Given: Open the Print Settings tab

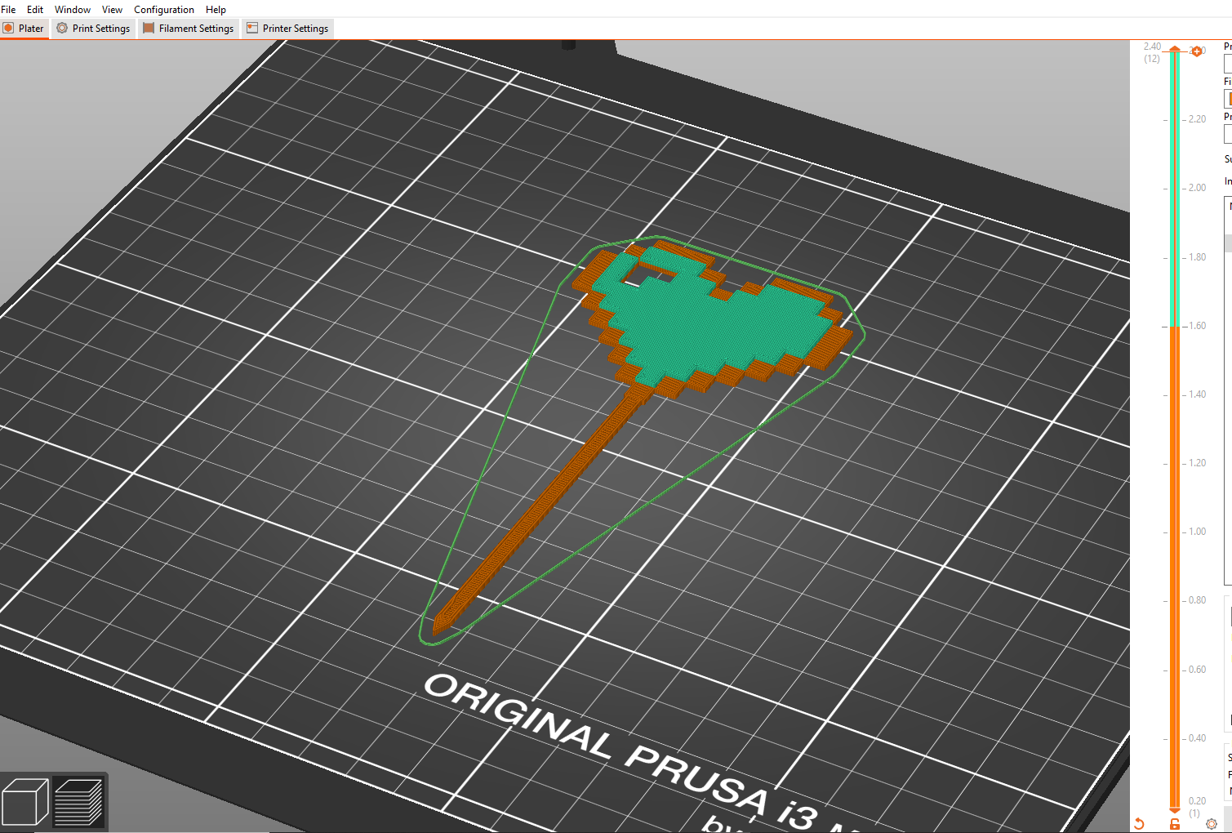Looking at the screenshot, I should point(94,28).
